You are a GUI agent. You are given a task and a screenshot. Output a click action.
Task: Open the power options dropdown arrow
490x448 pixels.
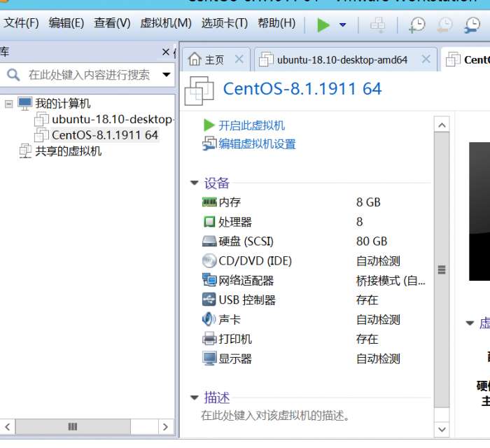tap(343, 24)
